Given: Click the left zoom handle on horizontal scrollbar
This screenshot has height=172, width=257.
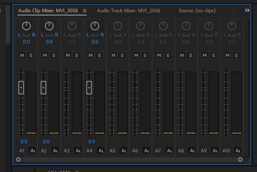Looking at the screenshot, I should (18, 159).
